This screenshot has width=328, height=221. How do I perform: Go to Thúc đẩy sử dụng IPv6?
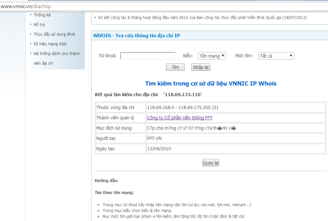point(54,34)
